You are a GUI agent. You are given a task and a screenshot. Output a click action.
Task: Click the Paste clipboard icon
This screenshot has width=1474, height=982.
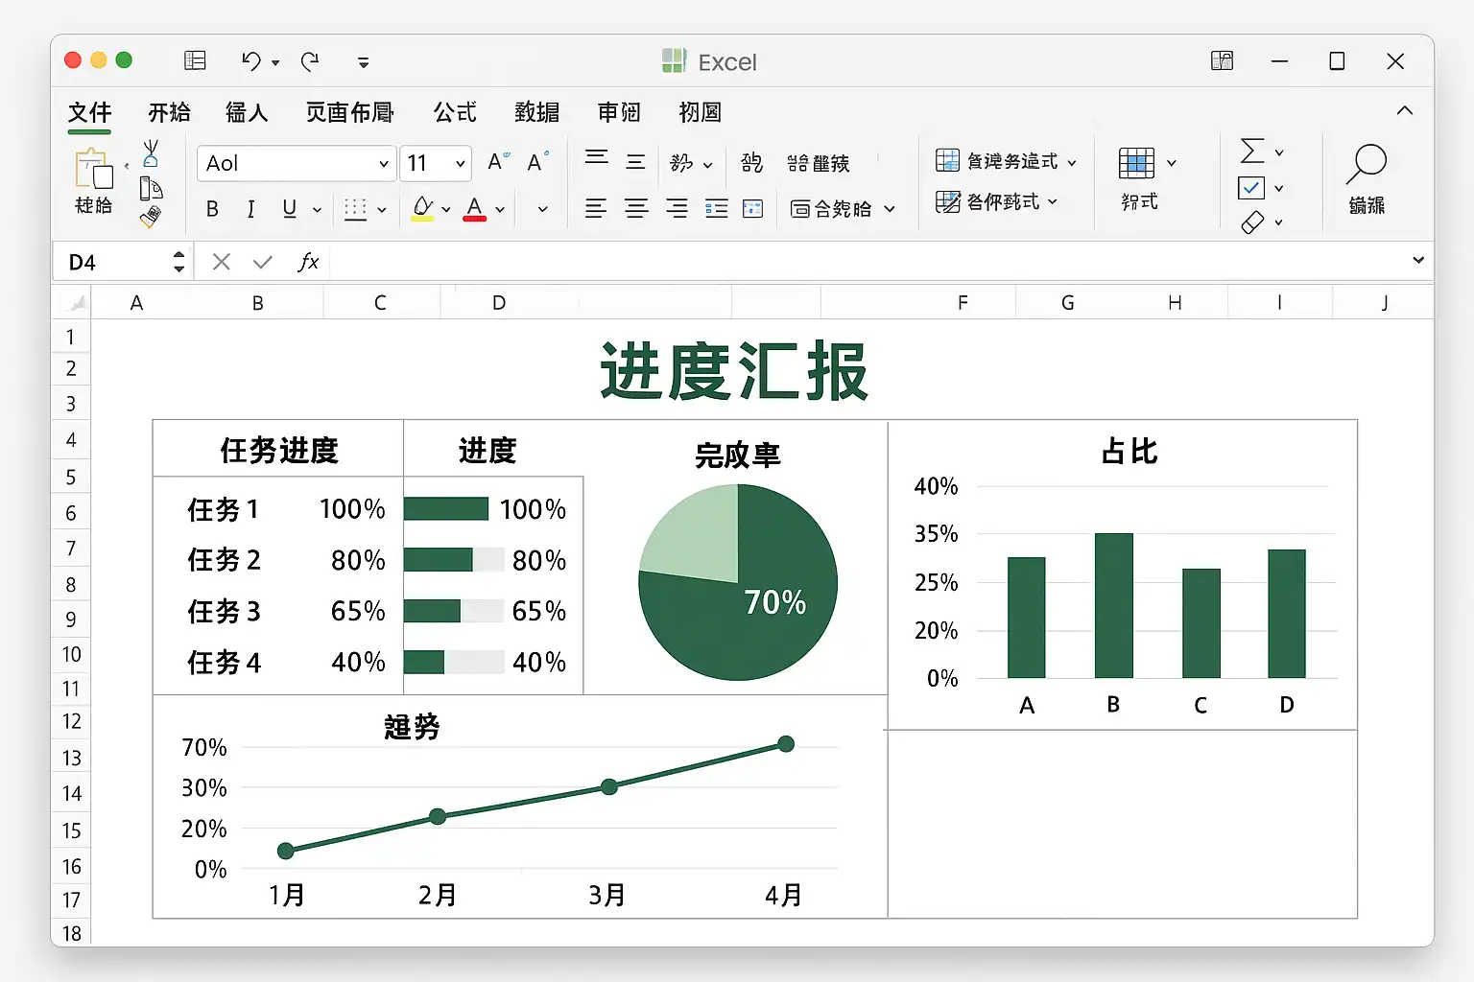pos(93,170)
